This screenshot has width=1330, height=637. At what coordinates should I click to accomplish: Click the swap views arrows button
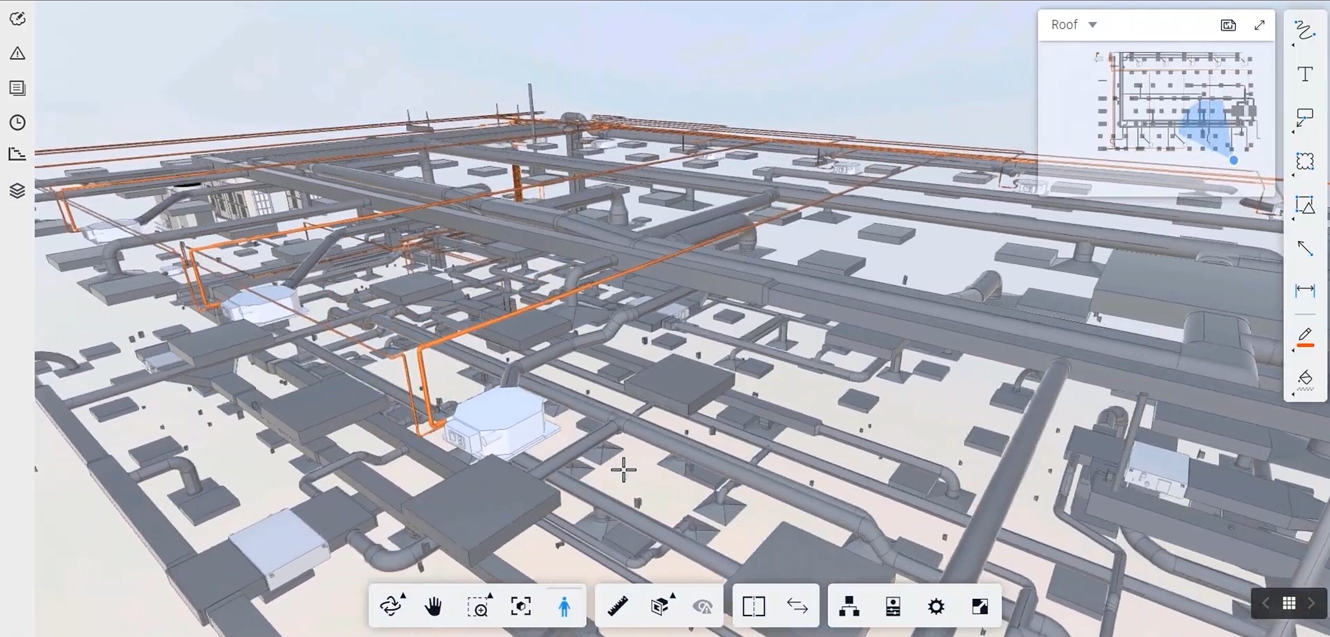pos(797,606)
